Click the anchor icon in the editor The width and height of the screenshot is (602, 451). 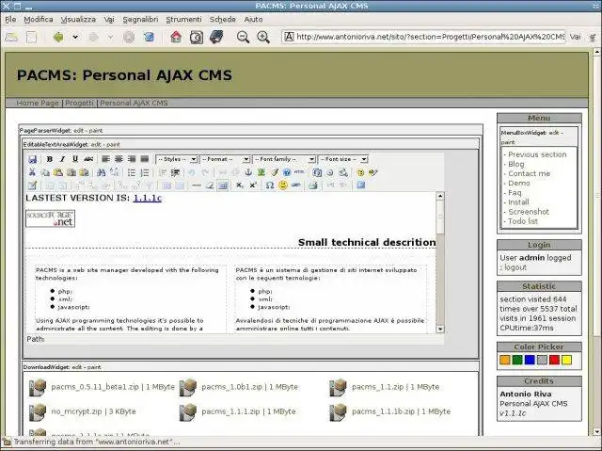coord(248,172)
